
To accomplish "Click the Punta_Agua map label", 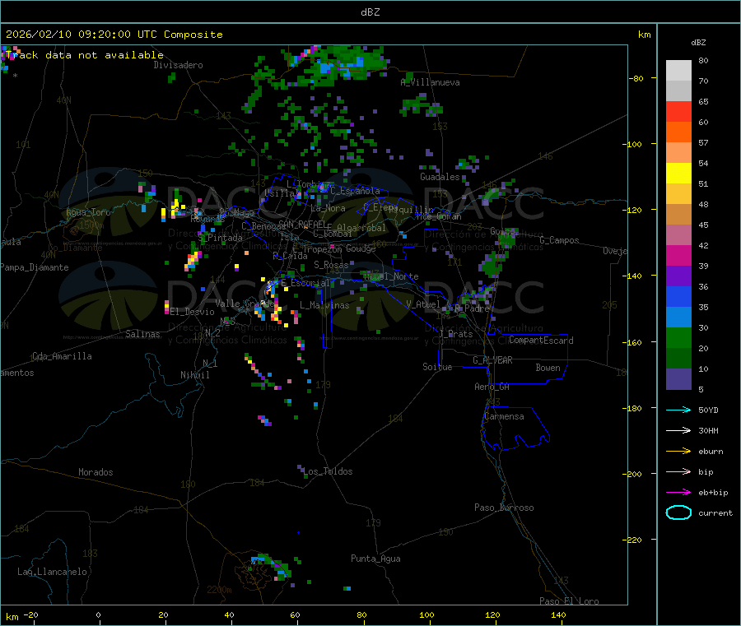I will [375, 559].
